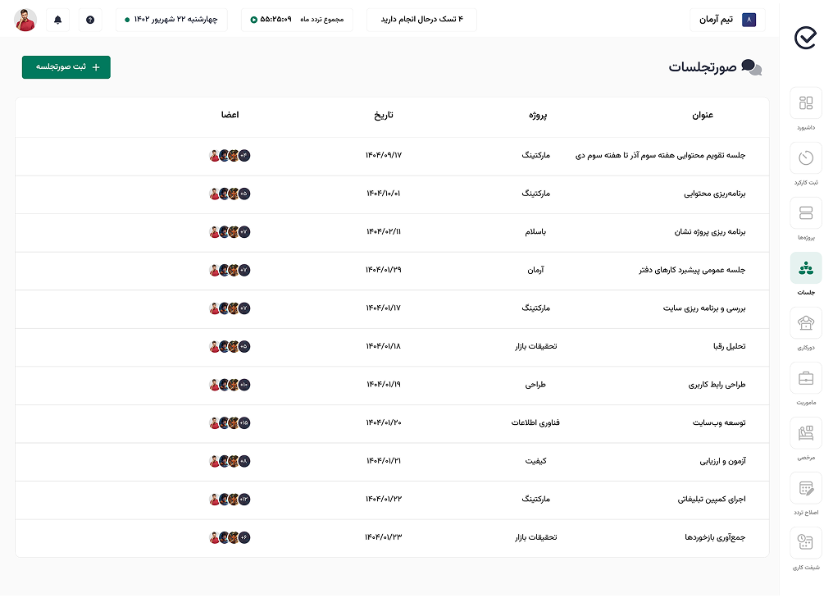833x598 pixels.
Task: Open the طراحی رابط کاربری meeting row
Action: click(x=392, y=386)
